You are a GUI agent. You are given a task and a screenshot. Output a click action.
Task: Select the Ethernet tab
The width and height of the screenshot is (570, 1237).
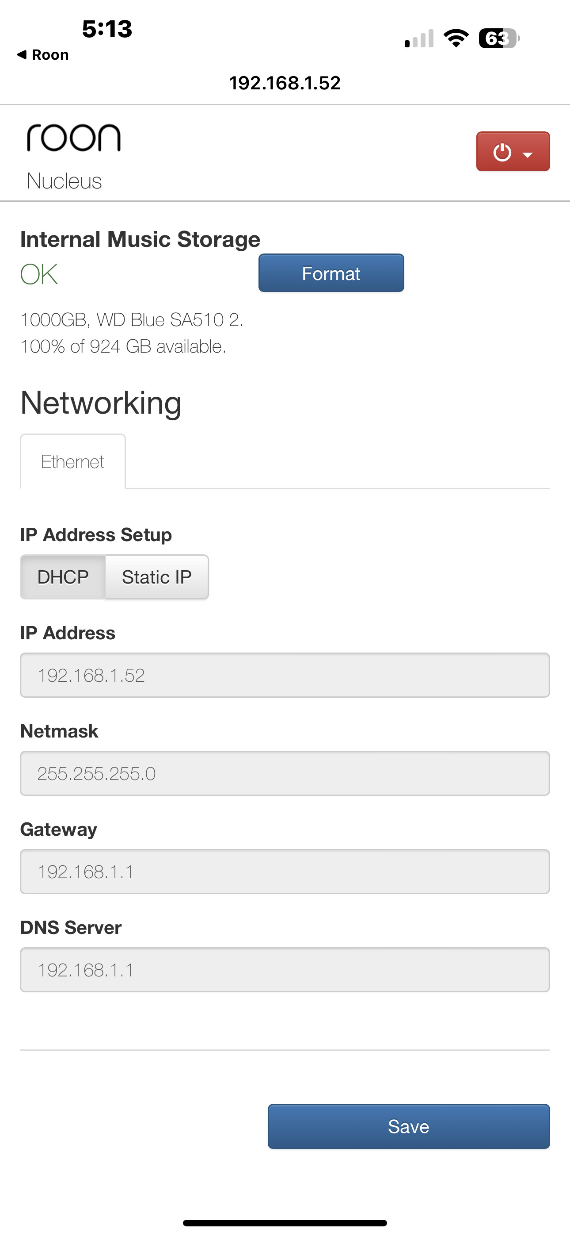point(72,461)
